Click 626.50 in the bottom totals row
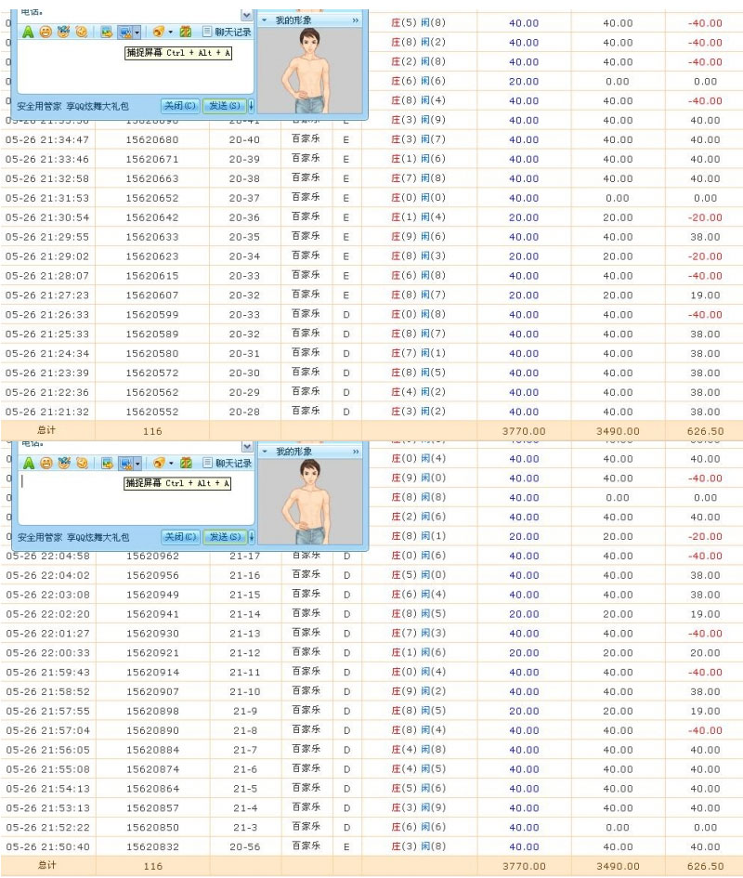This screenshot has height=878, width=743. coord(705,866)
